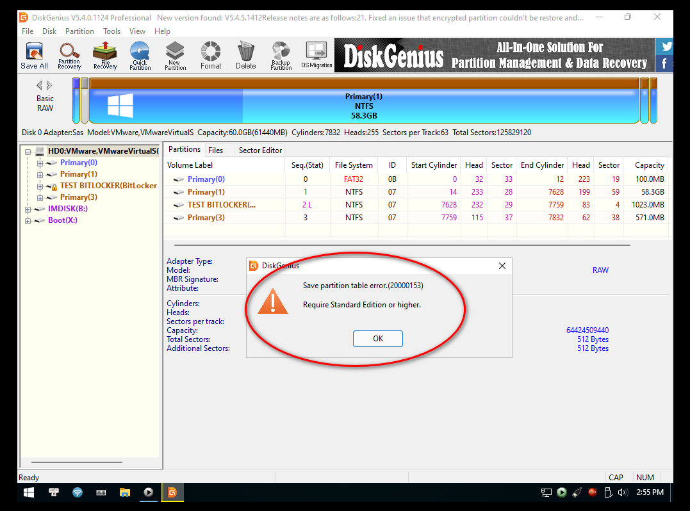Create a New Partition
The image size is (690, 511).
(175, 56)
